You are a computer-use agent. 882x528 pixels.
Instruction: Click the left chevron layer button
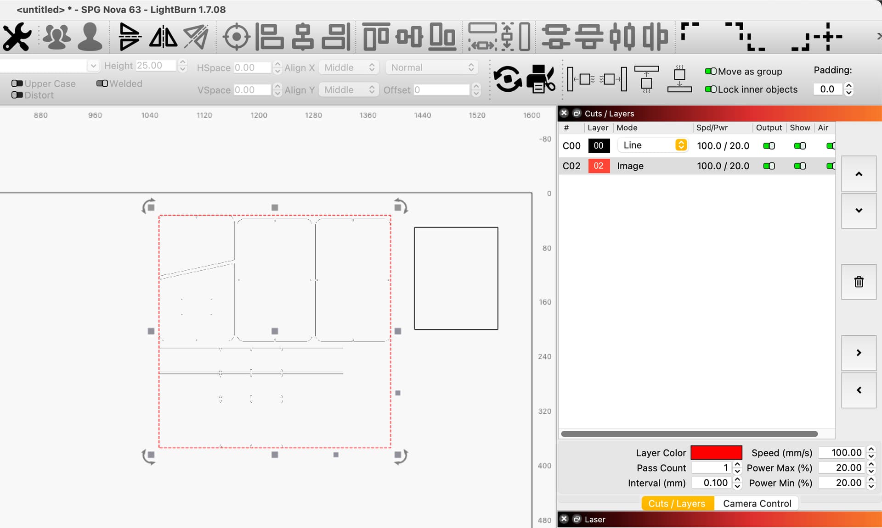pyautogui.click(x=859, y=390)
